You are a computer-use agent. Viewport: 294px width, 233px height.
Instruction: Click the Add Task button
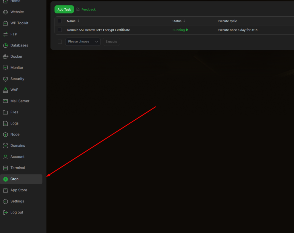[x=64, y=9]
